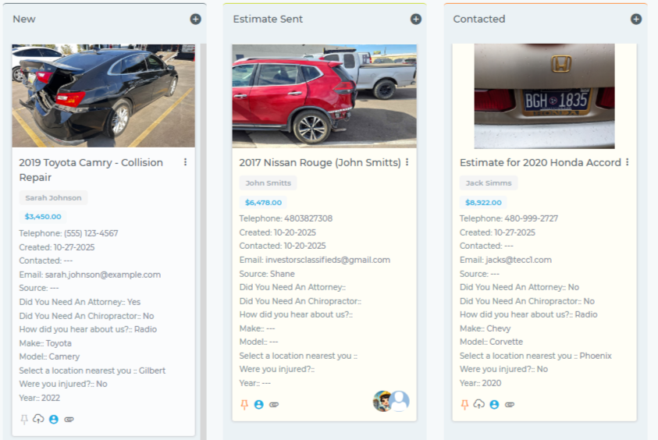Viewport: 658px width, 440px height.
Task: Click the upload cloud icon on Honda Accord card
Action: click(x=479, y=405)
